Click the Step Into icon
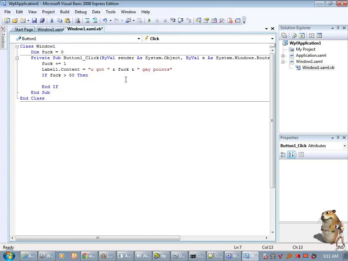Screen dimensions: 348x261 173,20
